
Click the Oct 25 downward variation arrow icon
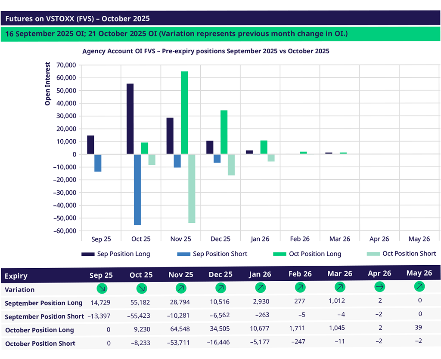(141, 288)
